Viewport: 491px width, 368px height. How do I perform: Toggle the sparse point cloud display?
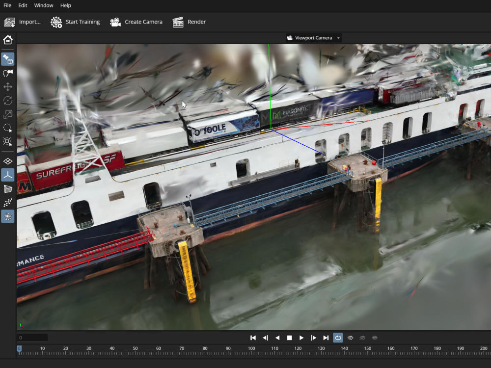8,203
